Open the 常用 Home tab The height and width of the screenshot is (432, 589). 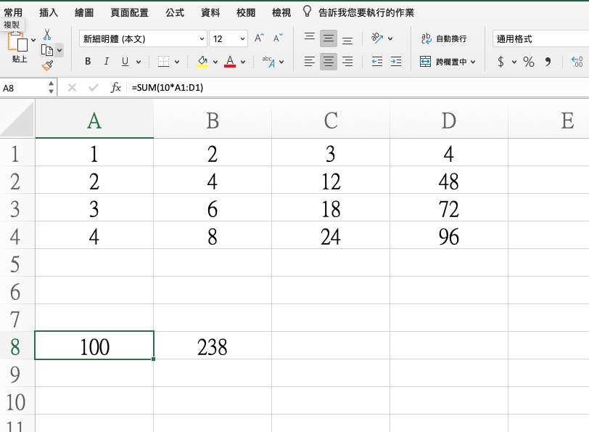coord(13,12)
